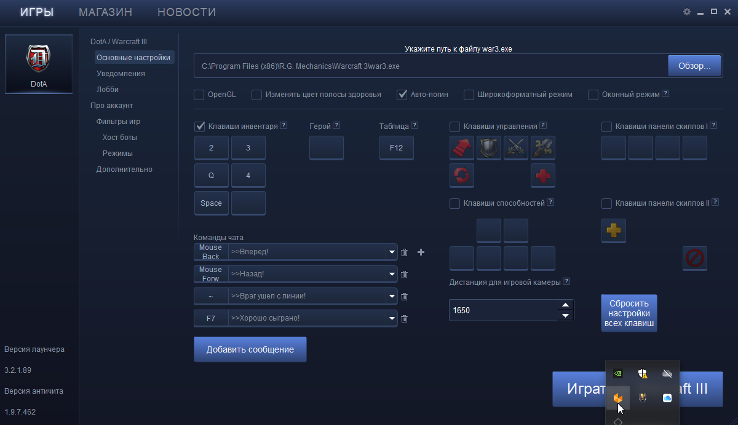
Task: Open help for Дистанция для игровой камеры
Action: click(566, 281)
